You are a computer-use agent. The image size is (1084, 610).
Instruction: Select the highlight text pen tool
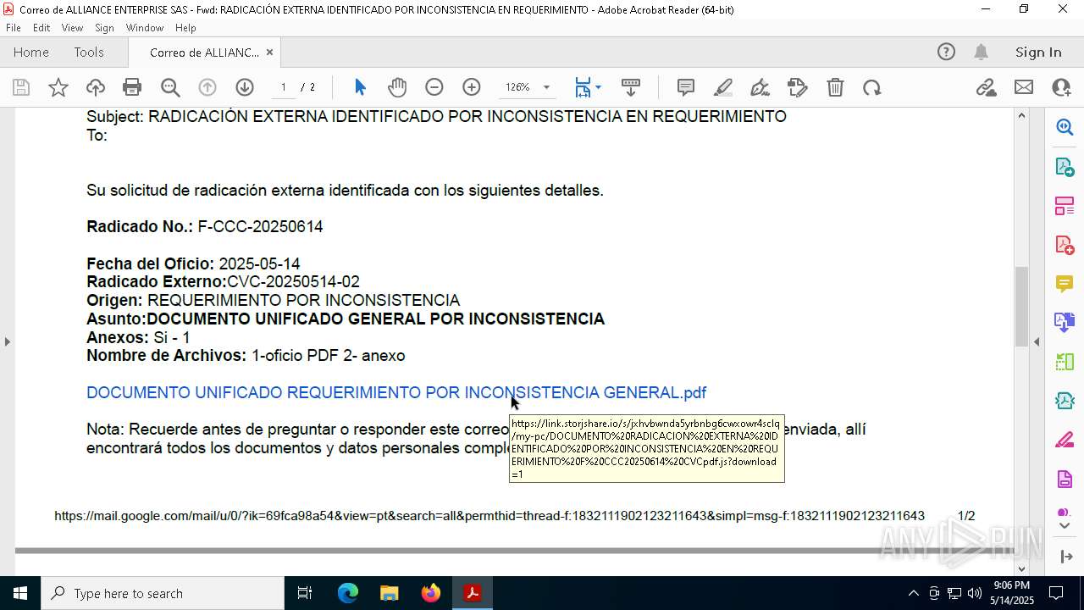(723, 87)
